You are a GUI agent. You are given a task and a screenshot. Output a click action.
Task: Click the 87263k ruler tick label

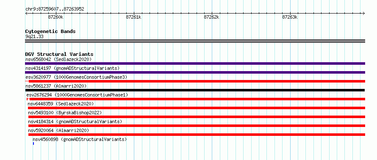pyautogui.click(x=290, y=17)
